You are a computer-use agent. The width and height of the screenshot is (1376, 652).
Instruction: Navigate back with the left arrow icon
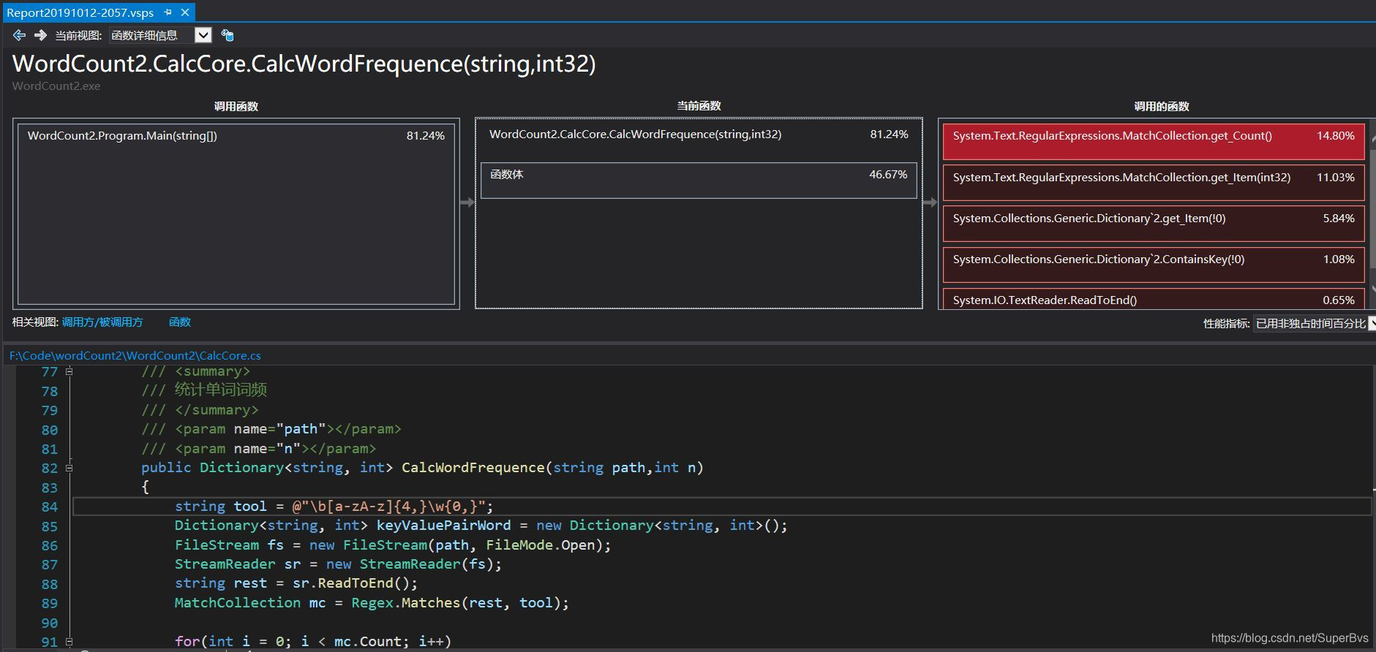point(20,35)
